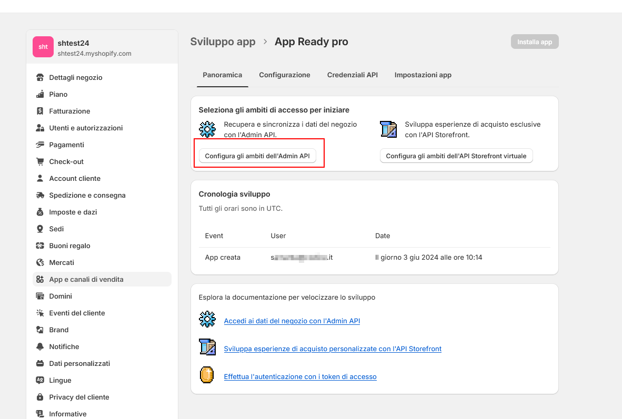Click the Imposte e dazi icon

(40, 212)
